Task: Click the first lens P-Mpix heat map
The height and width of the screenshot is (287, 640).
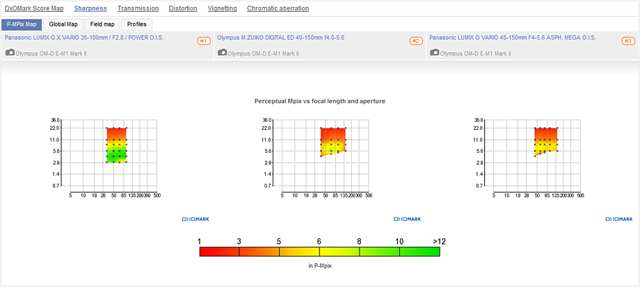Action: (116, 145)
